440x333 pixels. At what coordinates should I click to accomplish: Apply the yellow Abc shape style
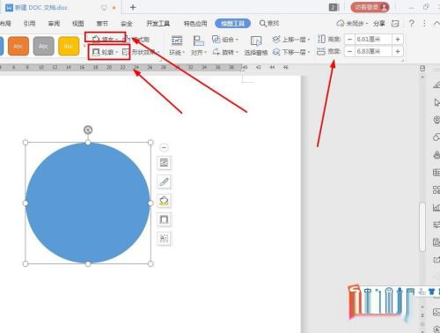point(69,46)
